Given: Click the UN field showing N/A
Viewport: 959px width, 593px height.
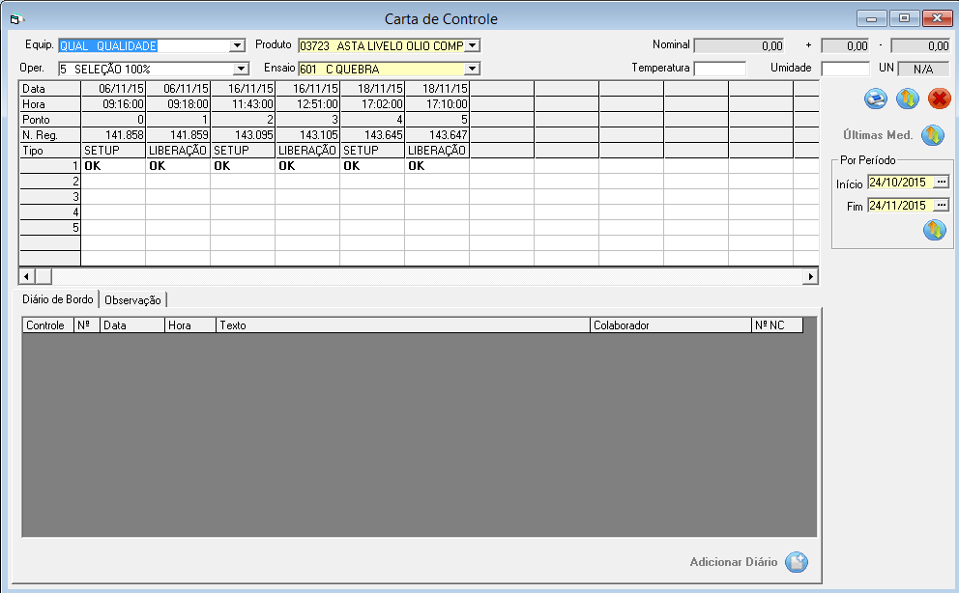Looking at the screenshot, I should coord(923,69).
